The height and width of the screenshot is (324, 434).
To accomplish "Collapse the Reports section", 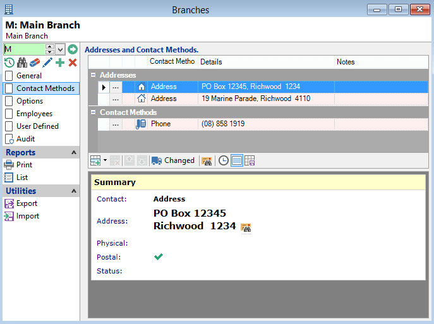I will tap(74, 152).
